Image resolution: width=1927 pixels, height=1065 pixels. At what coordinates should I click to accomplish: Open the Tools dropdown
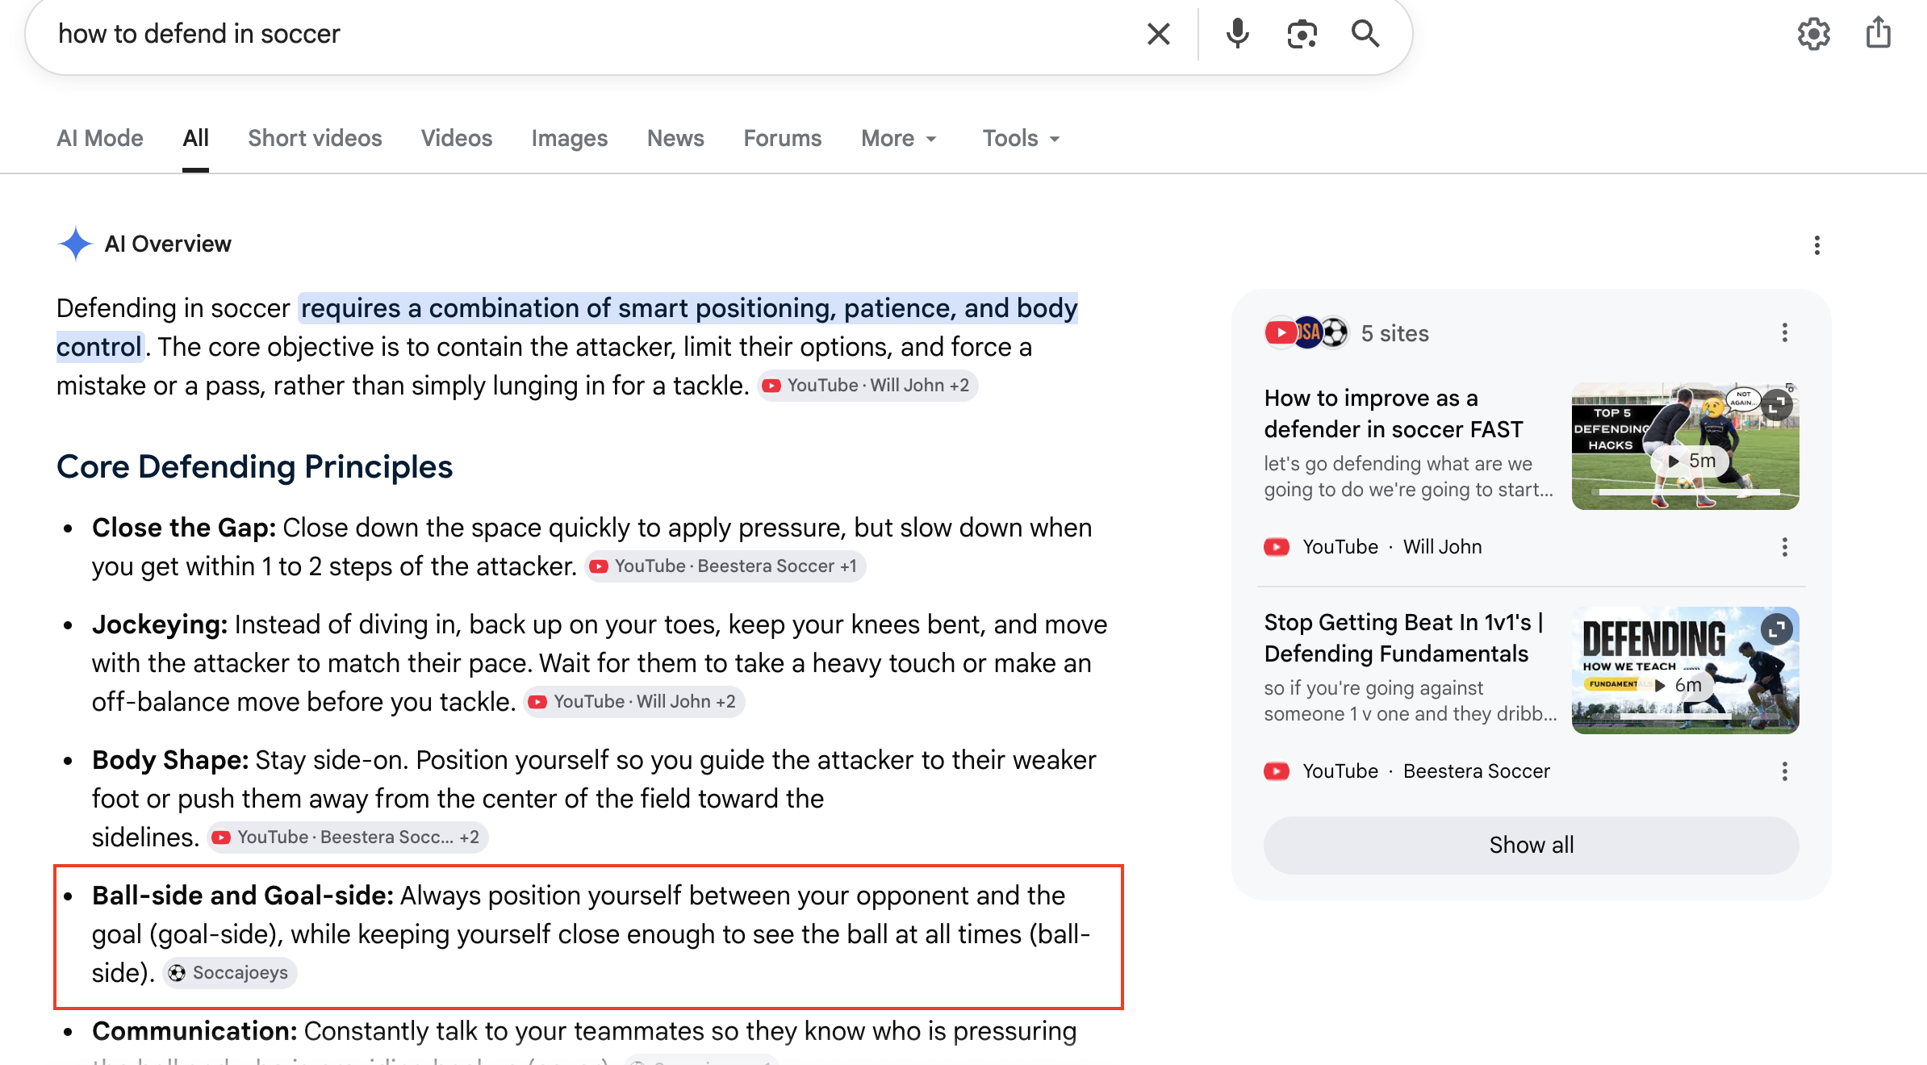pos(1021,139)
